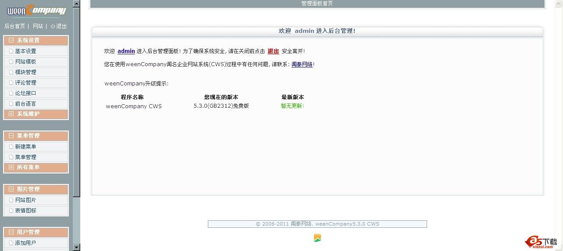Click the red 退出 link in welcome text

point(273,51)
